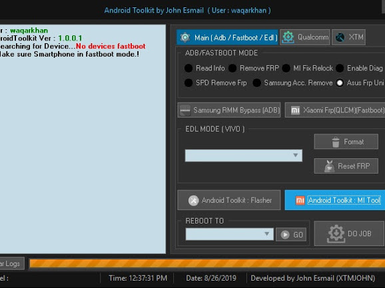This screenshot has height=288, width=385.
Task: Click the arrow of the EDL mode combo box
Action: pyautogui.click(x=296, y=156)
